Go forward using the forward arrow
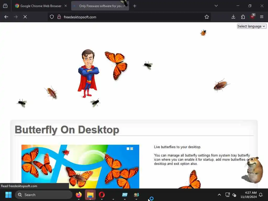 click(16, 17)
